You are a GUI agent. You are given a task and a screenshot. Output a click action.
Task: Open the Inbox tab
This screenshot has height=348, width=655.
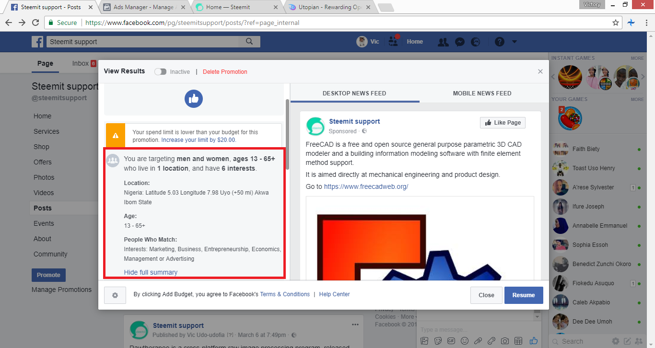pos(84,63)
